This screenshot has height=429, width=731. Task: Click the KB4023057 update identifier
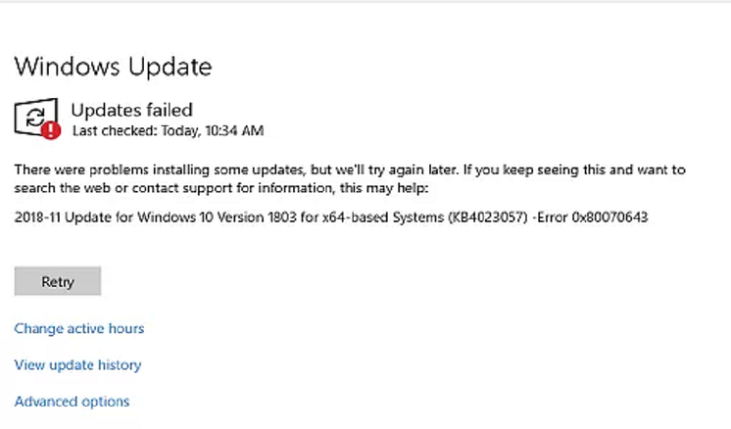point(488,217)
